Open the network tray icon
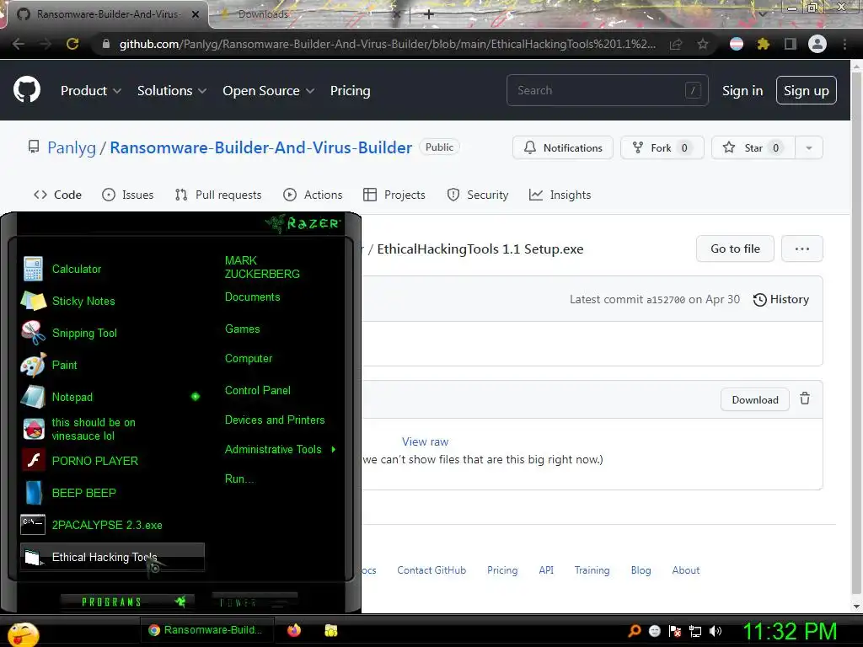863x647 pixels. click(695, 631)
